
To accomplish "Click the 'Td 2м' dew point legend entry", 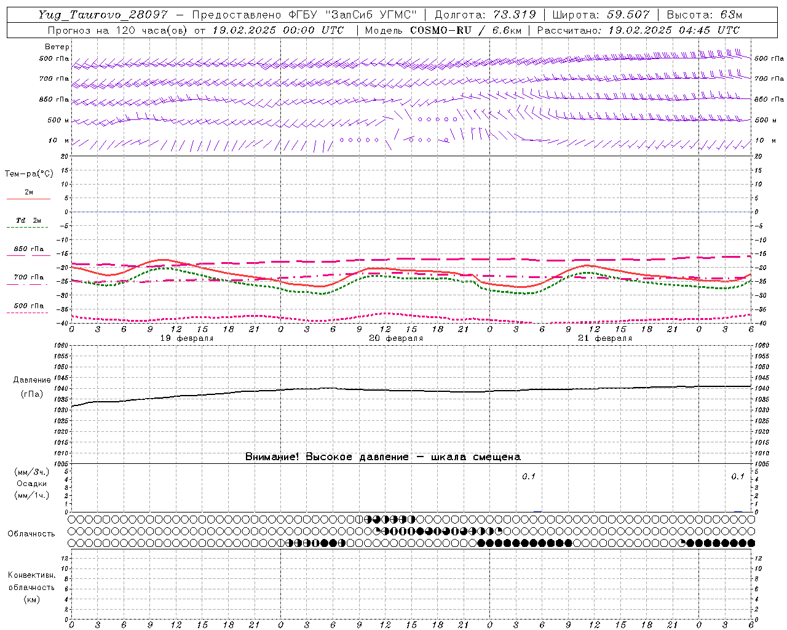I will (x=29, y=220).
